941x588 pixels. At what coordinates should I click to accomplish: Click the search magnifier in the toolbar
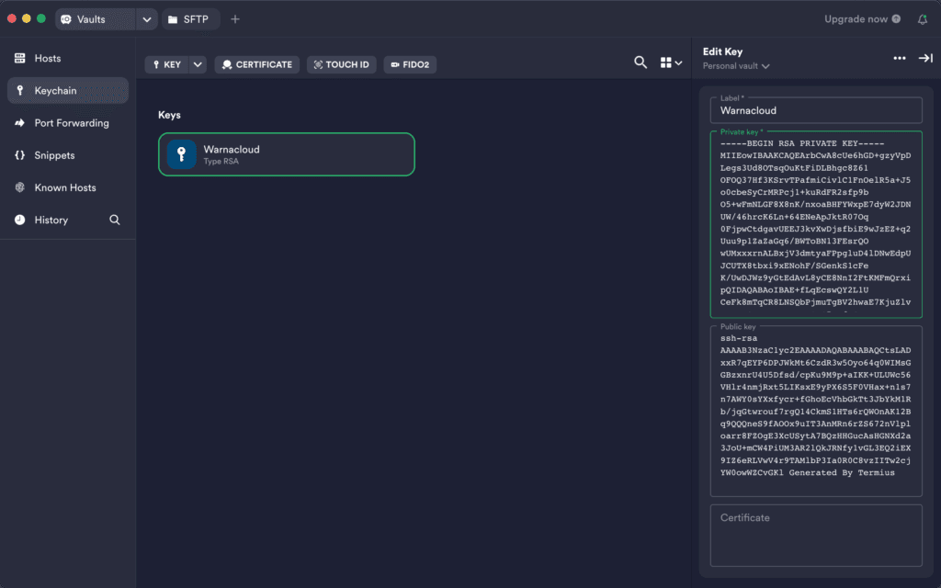[641, 62]
